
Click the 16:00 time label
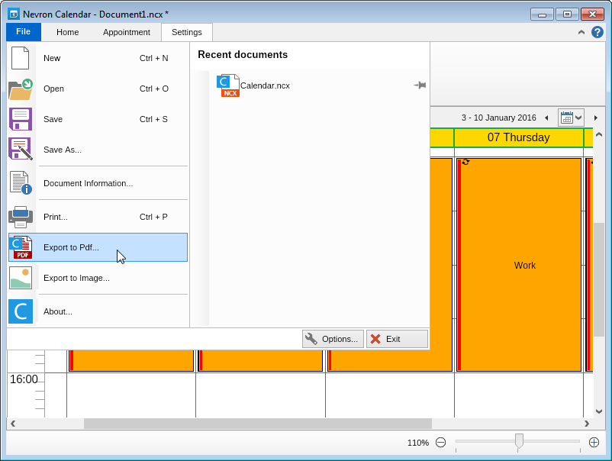click(x=24, y=379)
